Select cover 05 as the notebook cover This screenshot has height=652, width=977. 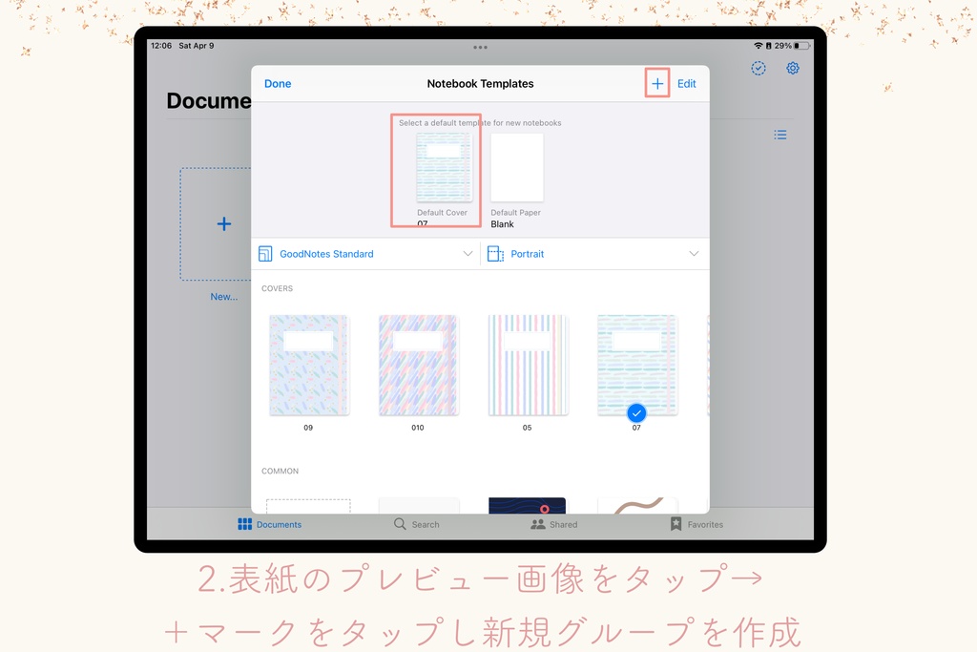point(527,364)
